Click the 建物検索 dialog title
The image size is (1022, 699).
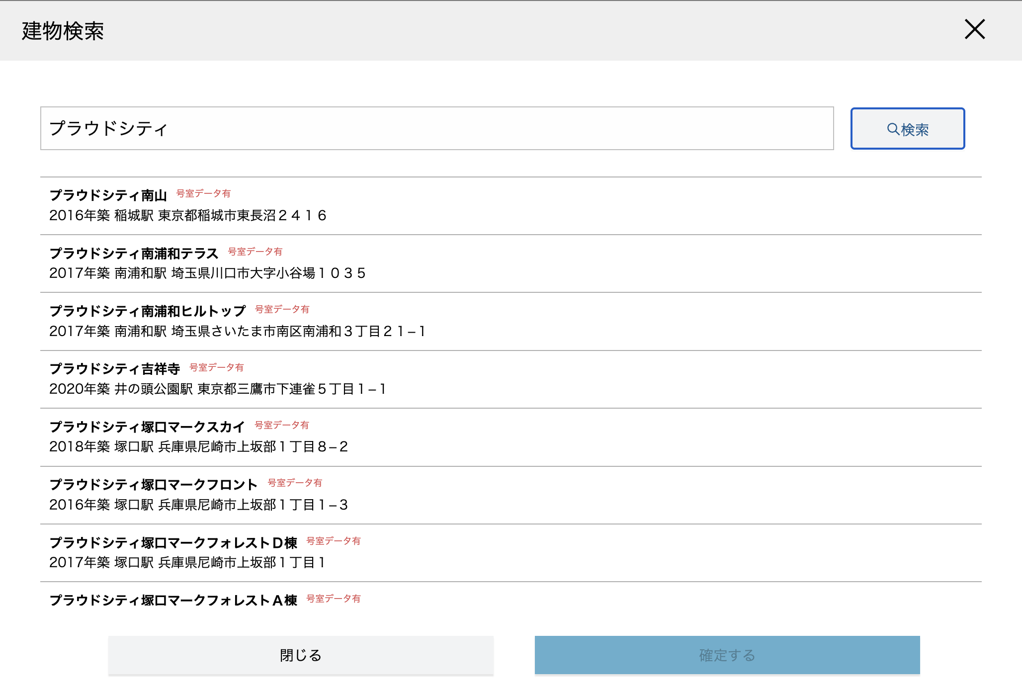[63, 31]
